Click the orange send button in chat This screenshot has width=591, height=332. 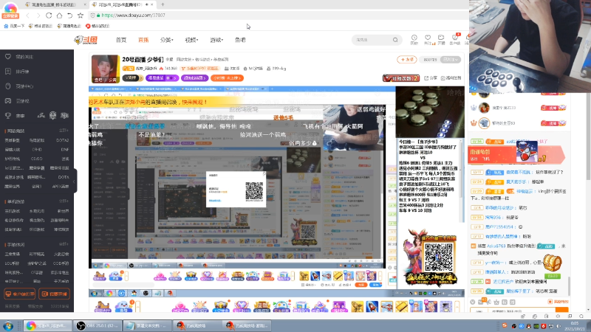[x=561, y=310]
